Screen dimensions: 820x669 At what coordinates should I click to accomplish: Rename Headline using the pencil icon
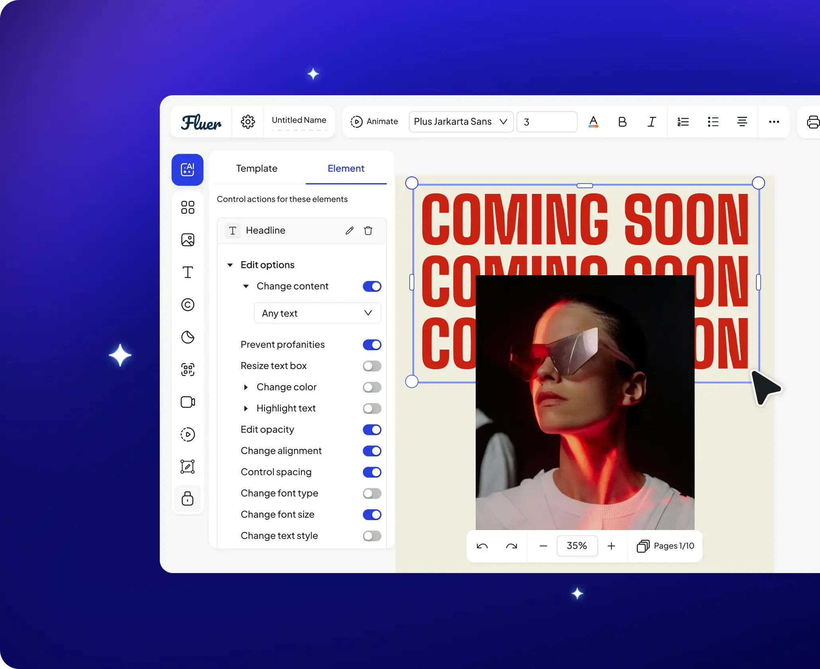(349, 231)
